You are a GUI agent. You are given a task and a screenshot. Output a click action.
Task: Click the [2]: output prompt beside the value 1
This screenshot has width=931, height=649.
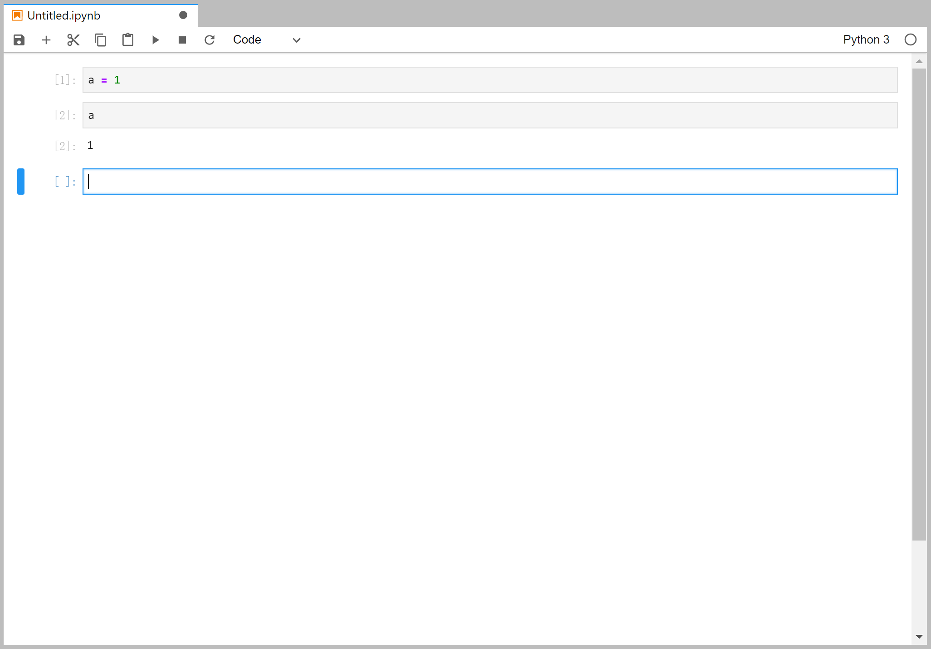65,146
